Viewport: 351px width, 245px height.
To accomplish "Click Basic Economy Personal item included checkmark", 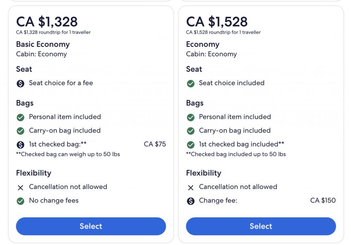I will (21, 117).
